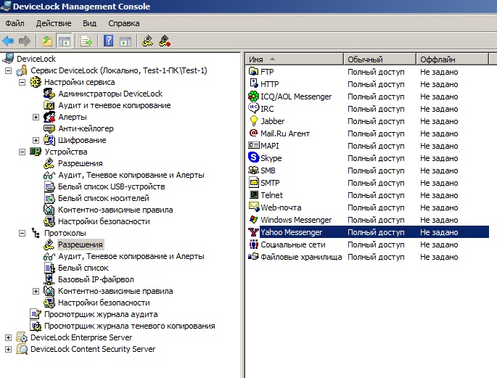Click the FTP protocol icon
497x378 pixels.
pyautogui.click(x=253, y=72)
